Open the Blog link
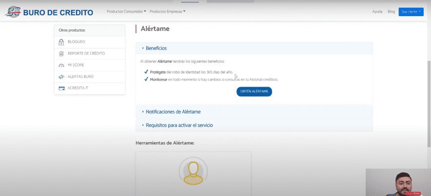 tap(391, 12)
